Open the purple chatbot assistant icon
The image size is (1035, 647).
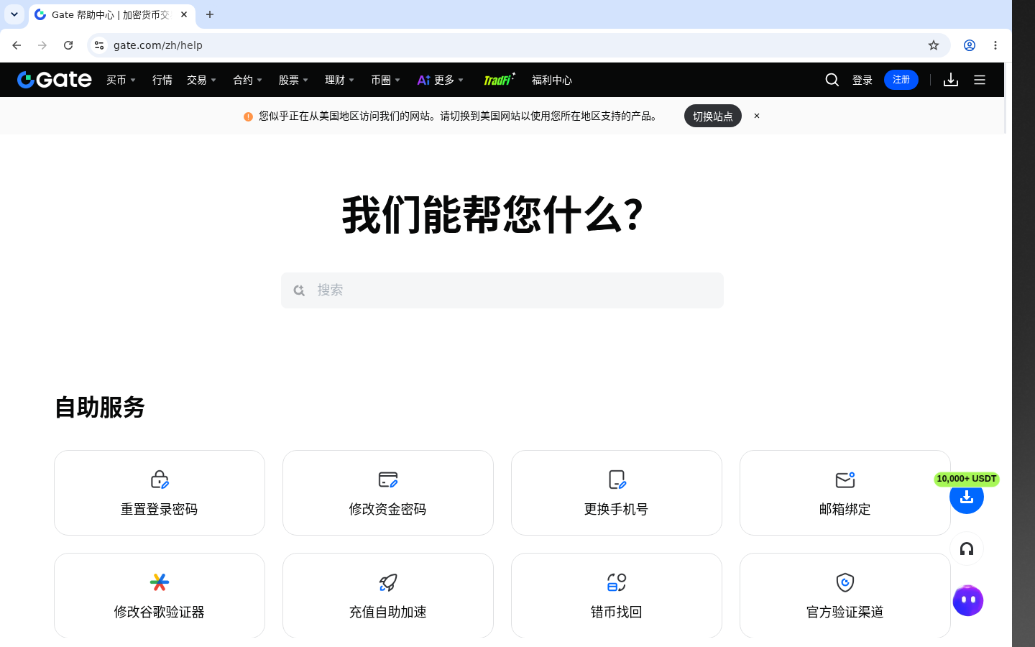(x=968, y=600)
